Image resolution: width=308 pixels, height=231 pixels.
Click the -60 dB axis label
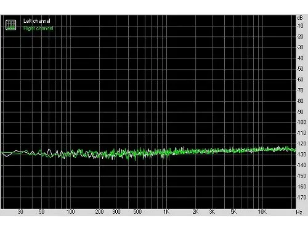coord(300,79)
